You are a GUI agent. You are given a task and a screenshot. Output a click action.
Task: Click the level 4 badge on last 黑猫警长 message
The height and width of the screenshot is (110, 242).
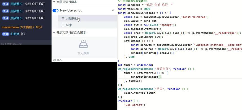[x=6, y=18]
